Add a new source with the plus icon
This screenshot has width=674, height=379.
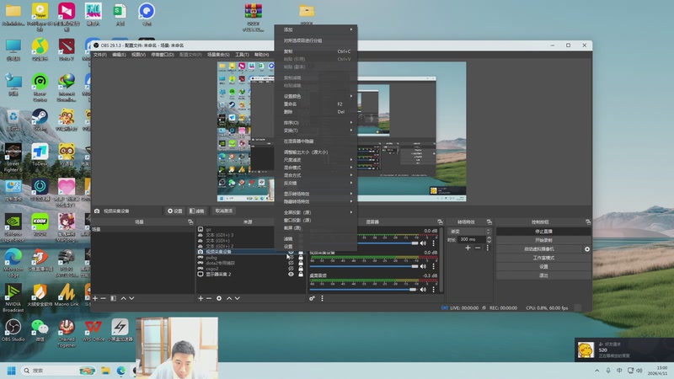[x=201, y=298]
